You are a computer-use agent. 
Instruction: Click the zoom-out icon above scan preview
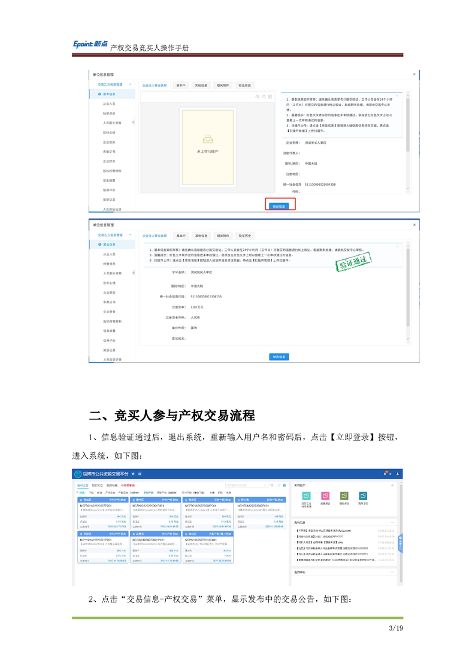(264, 96)
